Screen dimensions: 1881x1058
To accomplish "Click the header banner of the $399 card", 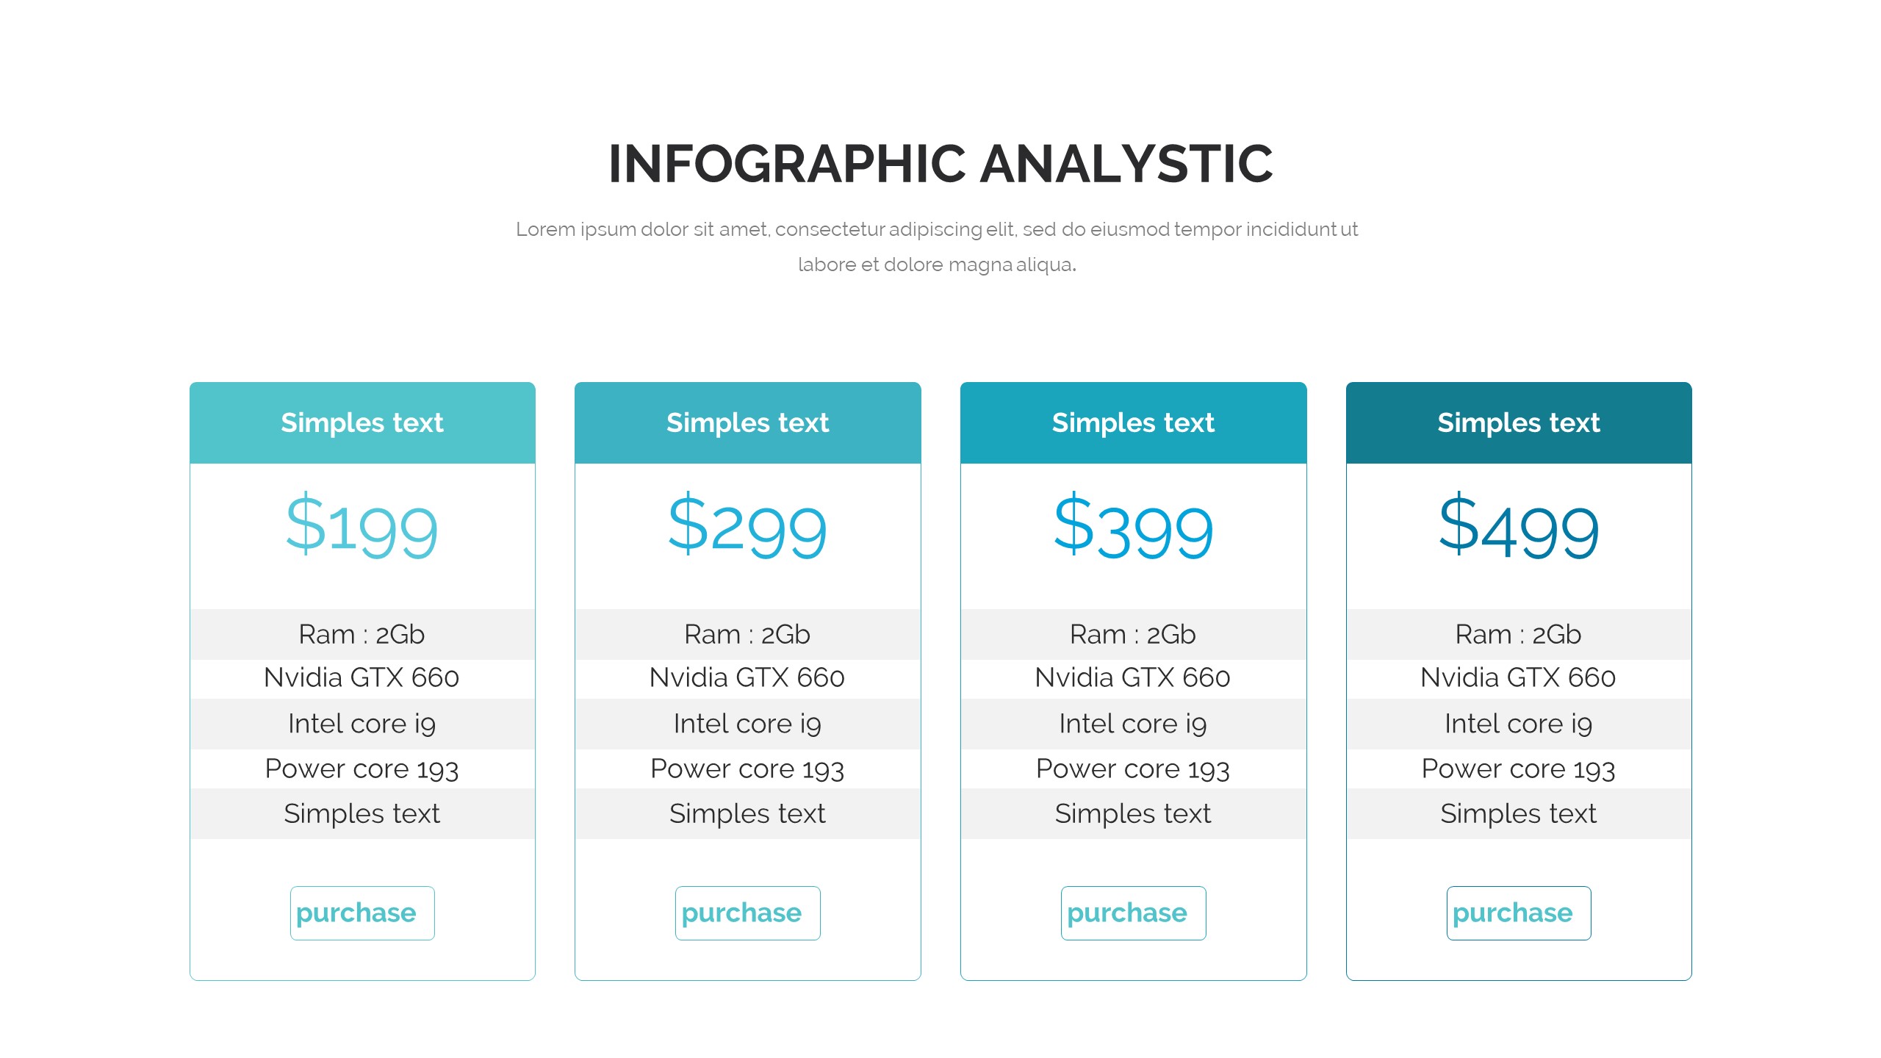I will click(1133, 422).
